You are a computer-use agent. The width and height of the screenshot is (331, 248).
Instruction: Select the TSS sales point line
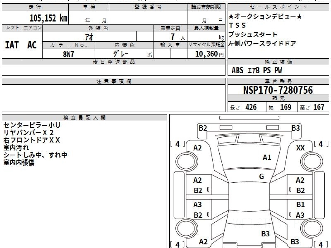[x=237, y=25]
